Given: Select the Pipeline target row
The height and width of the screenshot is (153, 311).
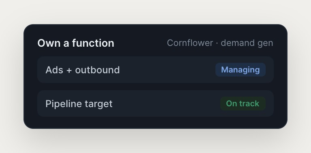Looking at the screenshot, I should click(x=155, y=103).
